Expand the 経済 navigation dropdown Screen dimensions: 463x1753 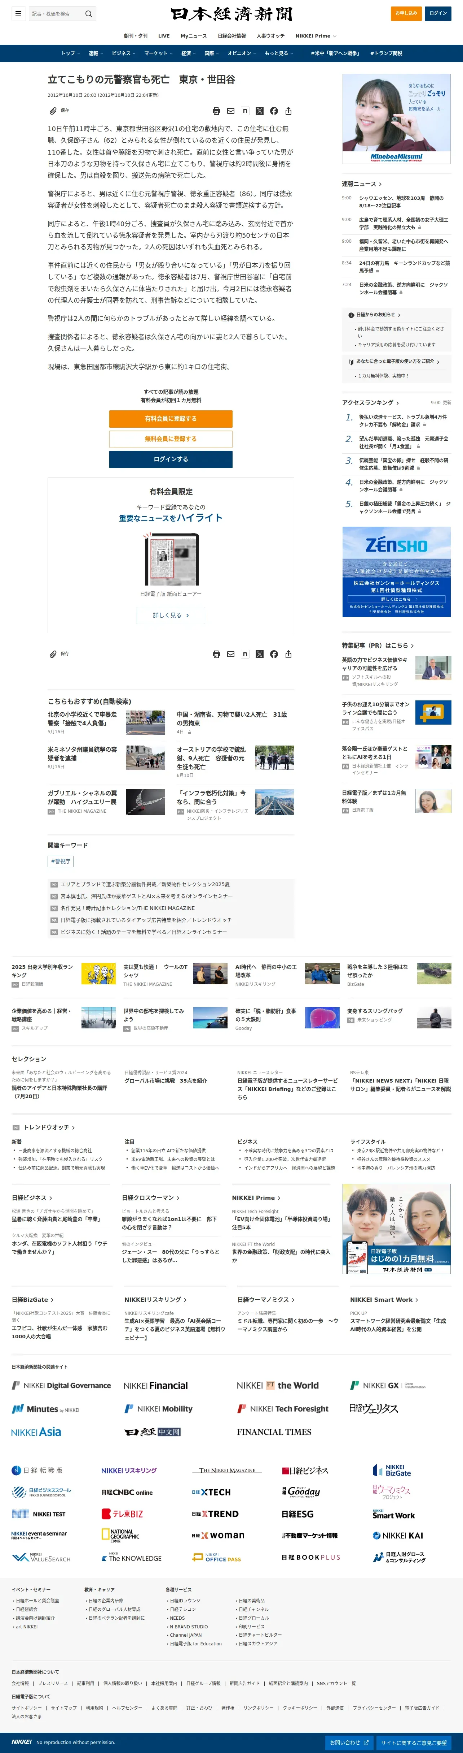point(189,53)
